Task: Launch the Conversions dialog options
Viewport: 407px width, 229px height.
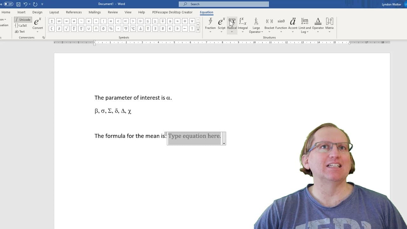Action: [x=44, y=38]
